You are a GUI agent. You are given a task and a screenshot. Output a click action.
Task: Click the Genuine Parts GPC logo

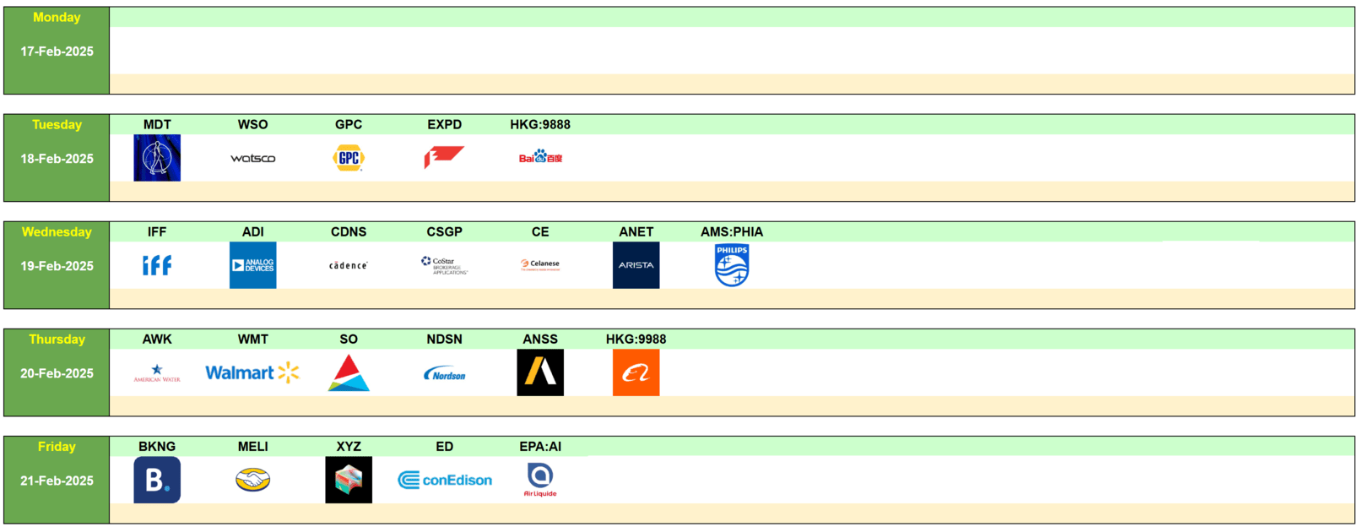(x=349, y=158)
